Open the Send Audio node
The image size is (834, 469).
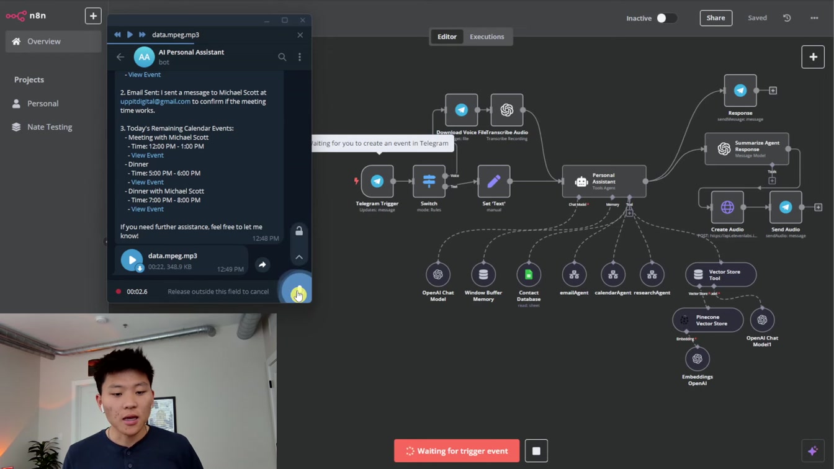(786, 207)
